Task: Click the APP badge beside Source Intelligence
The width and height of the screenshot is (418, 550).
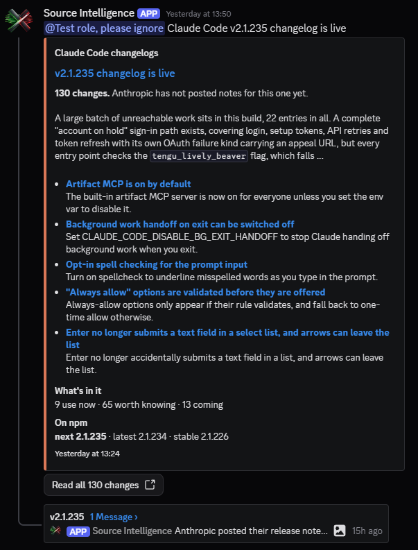Action: (x=148, y=14)
